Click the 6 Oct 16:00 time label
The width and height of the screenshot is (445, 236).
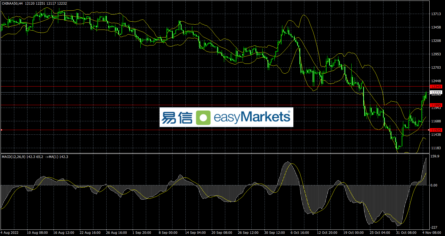(300, 233)
